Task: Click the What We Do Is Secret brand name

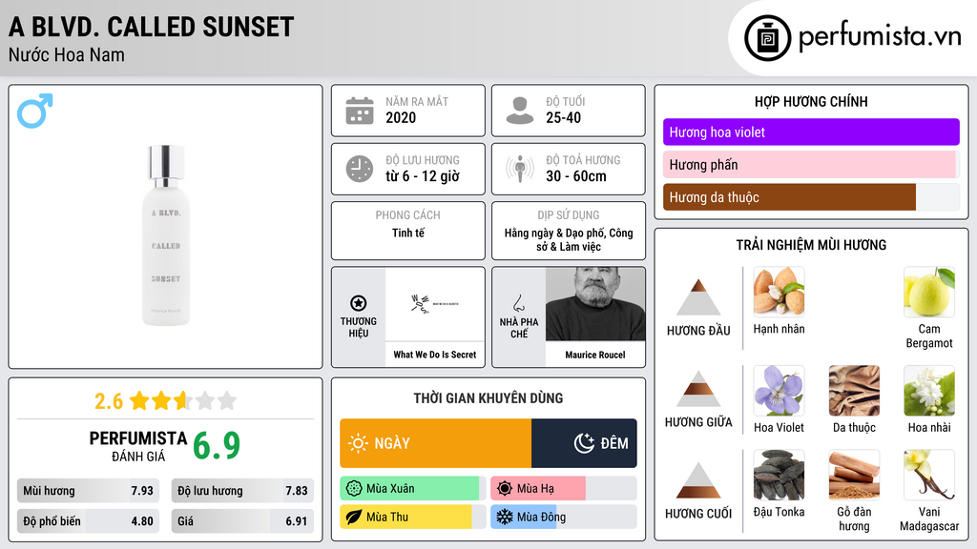Action: pyautogui.click(x=435, y=355)
